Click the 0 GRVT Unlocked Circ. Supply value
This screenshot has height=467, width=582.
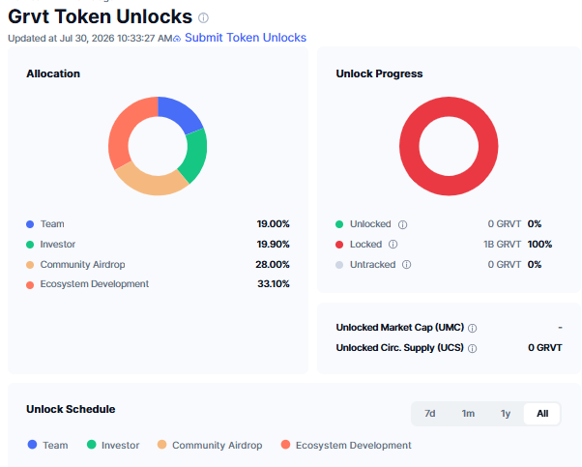point(545,348)
